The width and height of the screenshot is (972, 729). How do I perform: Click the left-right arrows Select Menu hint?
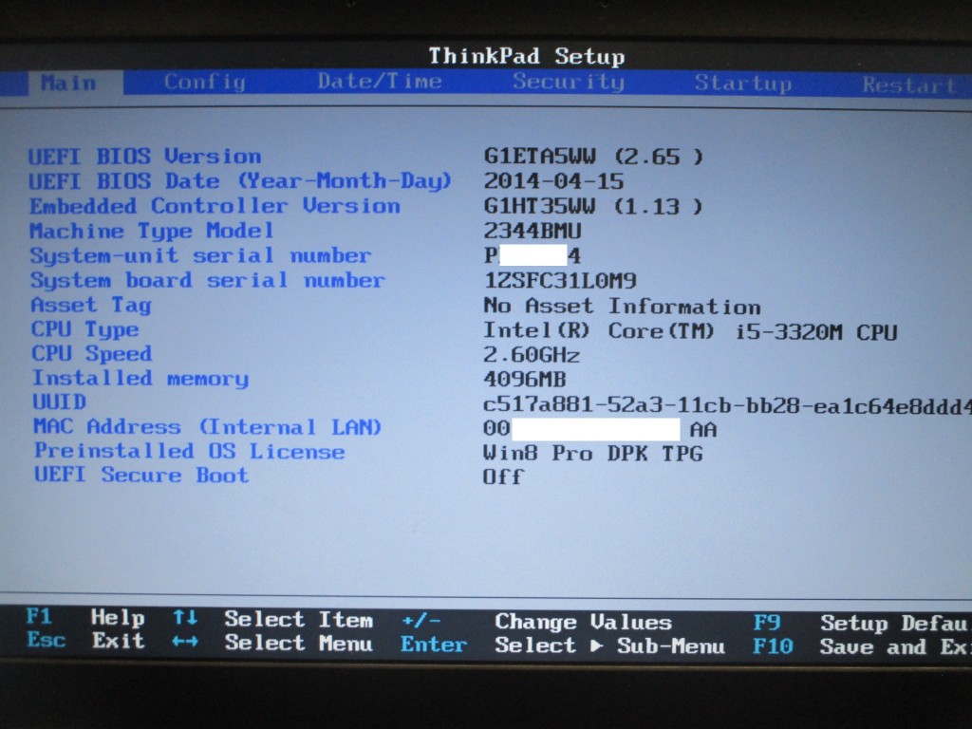(272, 643)
